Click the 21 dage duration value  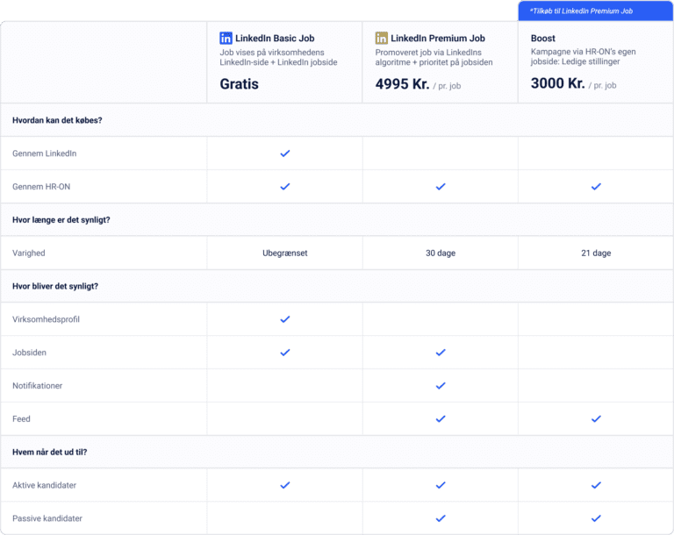tap(596, 253)
